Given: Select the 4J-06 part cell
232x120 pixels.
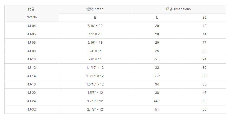Looking at the screenshot, I should (x=31, y=43).
